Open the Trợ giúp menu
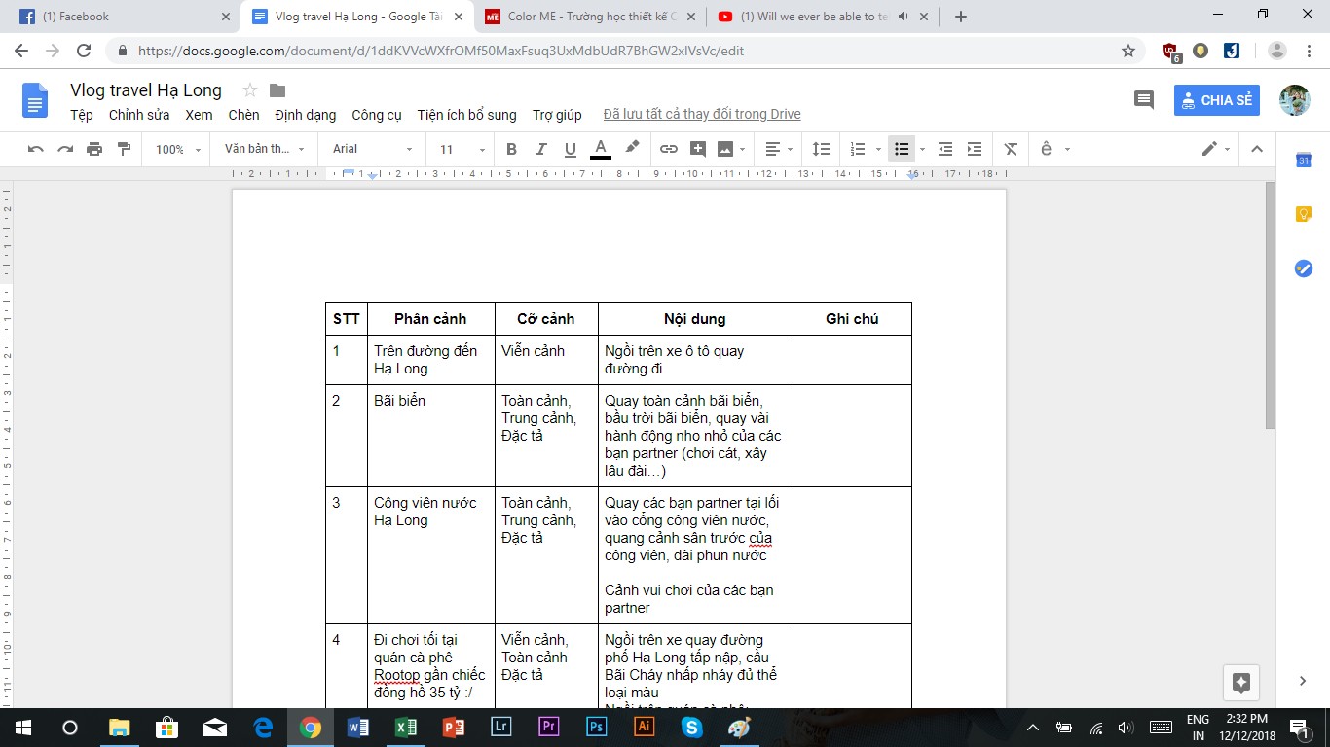This screenshot has height=747, width=1330. (557, 115)
